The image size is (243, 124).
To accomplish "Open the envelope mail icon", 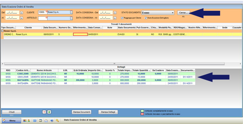I will coord(46,121).
